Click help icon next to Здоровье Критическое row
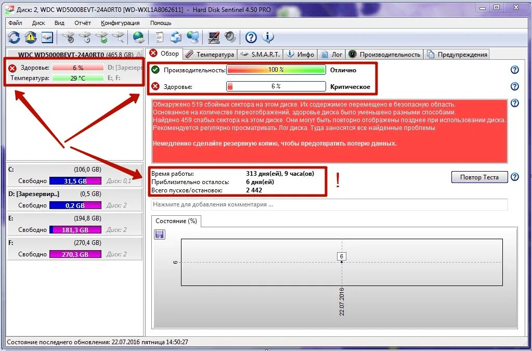This screenshot has height=351, width=532. 515,86
